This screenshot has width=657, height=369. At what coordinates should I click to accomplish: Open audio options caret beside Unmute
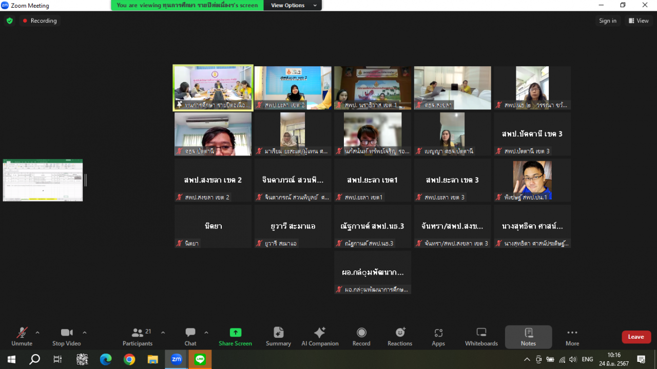[x=37, y=332]
